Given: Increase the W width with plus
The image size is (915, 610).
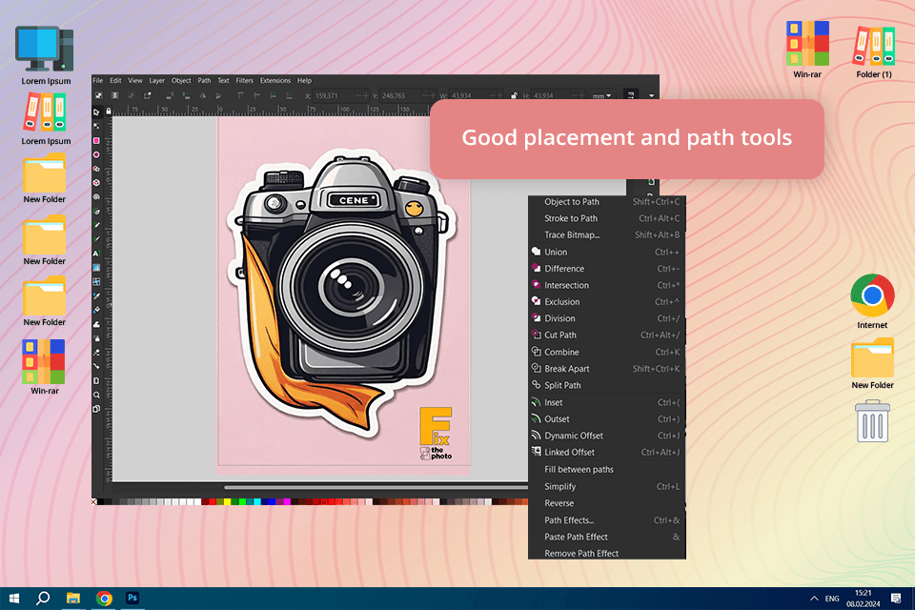Looking at the screenshot, I should (500, 95).
